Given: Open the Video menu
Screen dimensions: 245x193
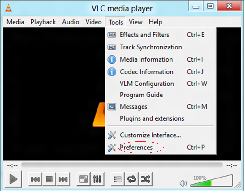Looking at the screenshot, I should (94, 22).
